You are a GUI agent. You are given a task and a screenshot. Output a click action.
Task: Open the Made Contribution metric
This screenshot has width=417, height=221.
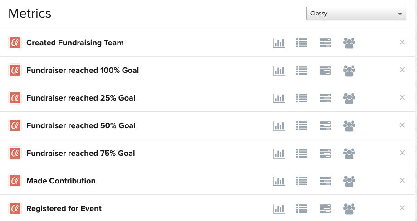click(x=61, y=181)
